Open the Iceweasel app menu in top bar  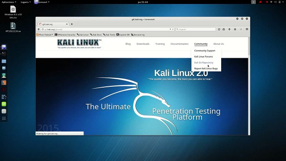tap(42, 2)
